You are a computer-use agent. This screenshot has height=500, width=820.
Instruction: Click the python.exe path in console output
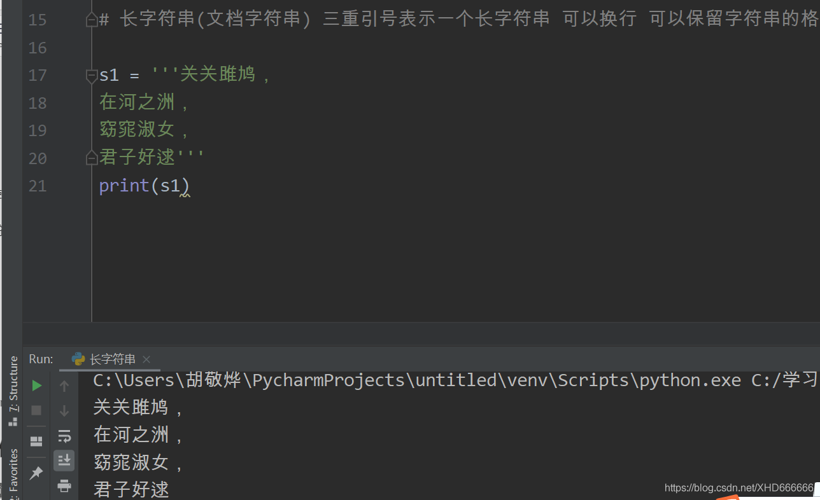[417, 380]
